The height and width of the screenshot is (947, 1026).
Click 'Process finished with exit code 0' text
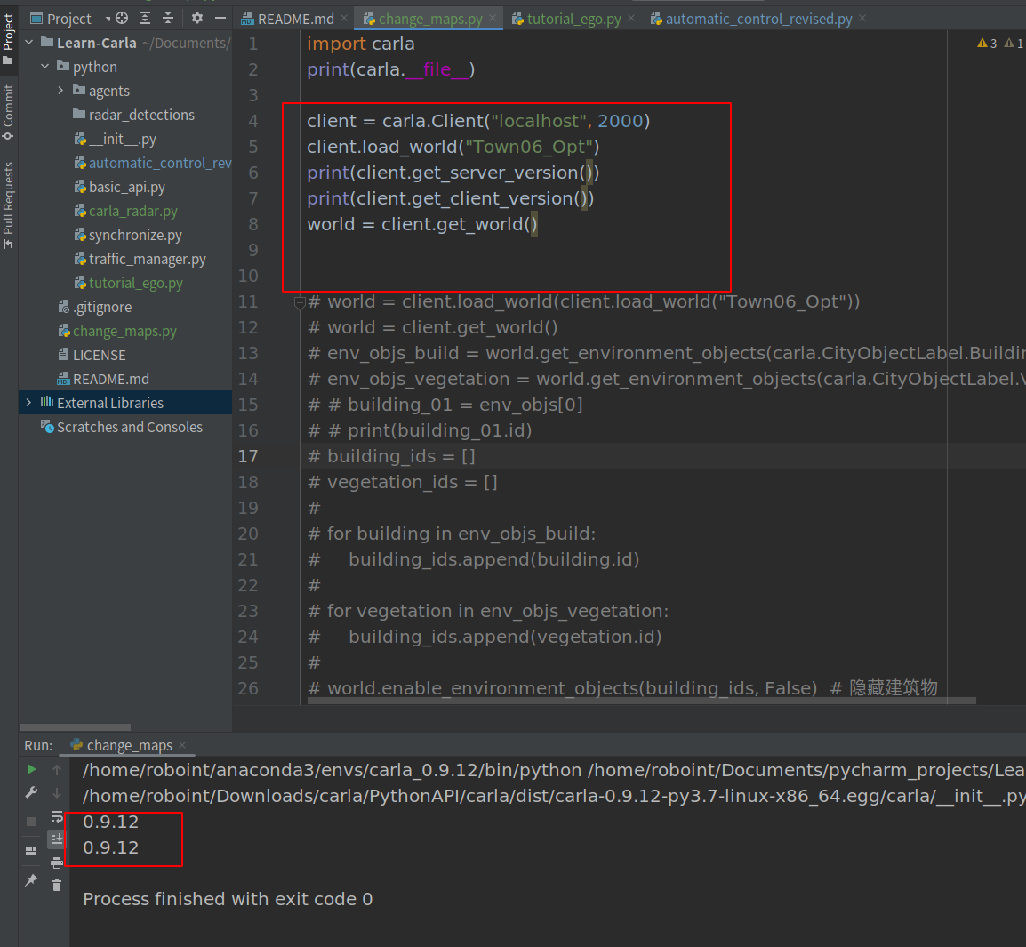click(228, 899)
